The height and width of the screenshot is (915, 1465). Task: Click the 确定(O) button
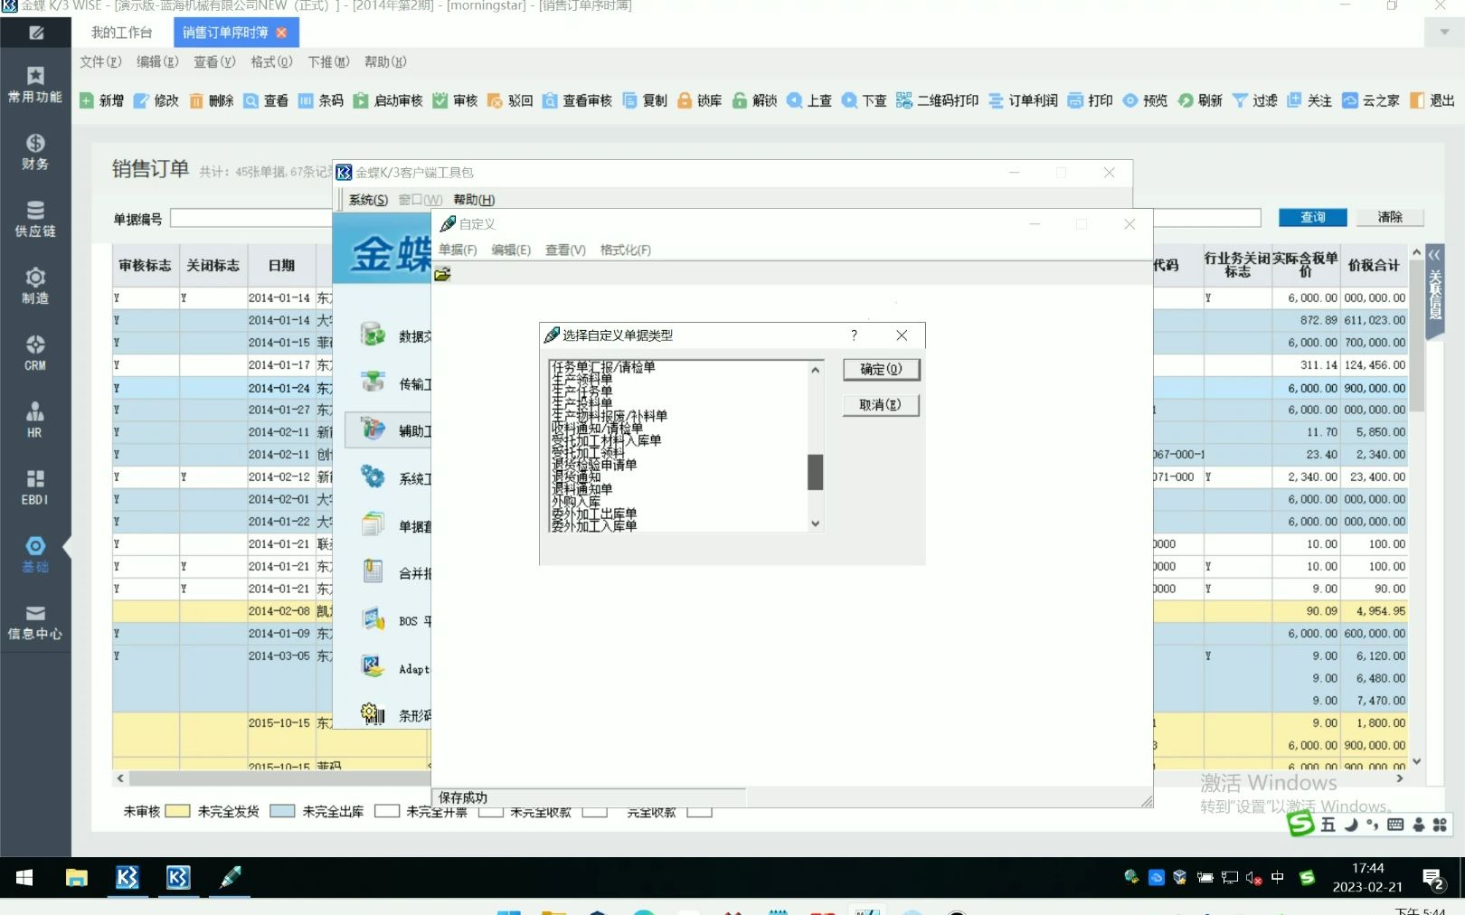(x=881, y=369)
